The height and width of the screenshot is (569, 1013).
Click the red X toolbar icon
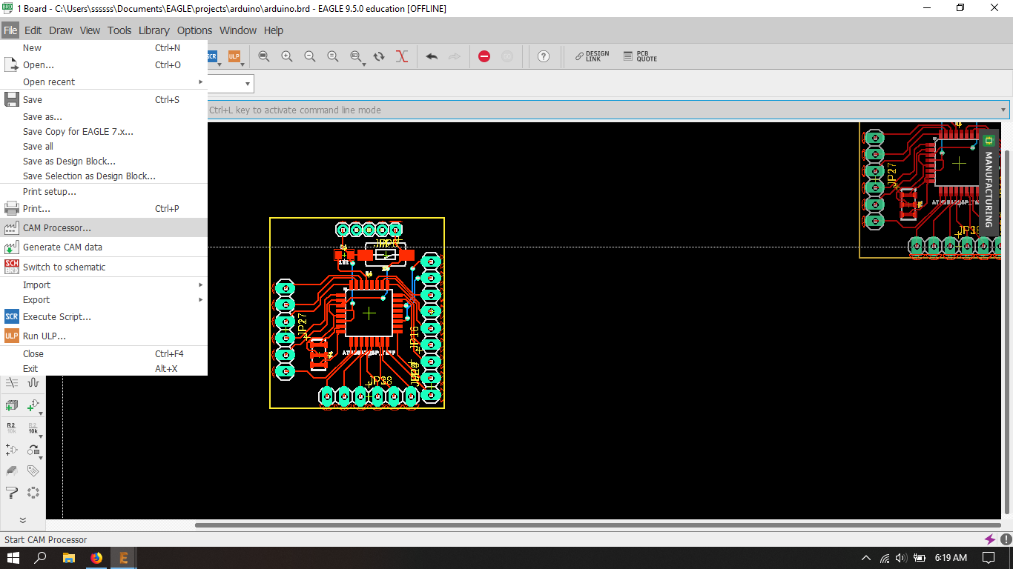(402, 56)
